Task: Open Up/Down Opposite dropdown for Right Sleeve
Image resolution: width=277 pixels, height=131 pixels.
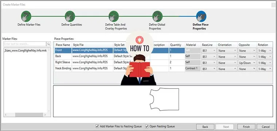Action: (247, 63)
